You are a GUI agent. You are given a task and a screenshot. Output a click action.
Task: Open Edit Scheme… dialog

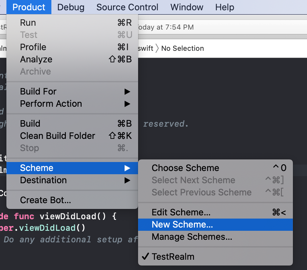point(181,212)
